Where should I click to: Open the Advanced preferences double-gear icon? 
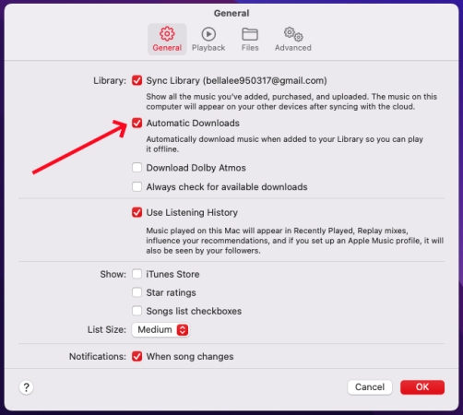(293, 34)
